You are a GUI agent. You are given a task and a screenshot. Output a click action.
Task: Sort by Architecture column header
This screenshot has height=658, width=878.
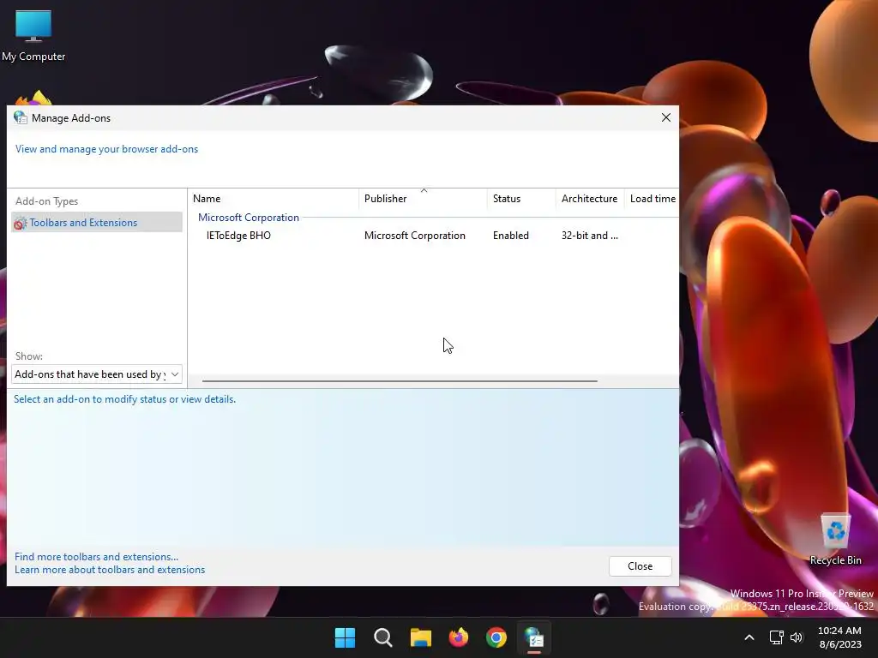pyautogui.click(x=589, y=199)
